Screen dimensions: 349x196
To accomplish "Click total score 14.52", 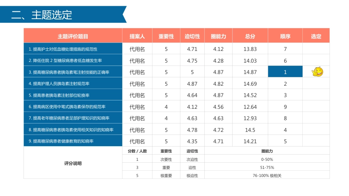I will (250, 95).
